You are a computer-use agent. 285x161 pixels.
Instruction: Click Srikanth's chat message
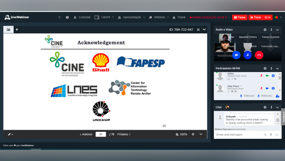(249, 120)
